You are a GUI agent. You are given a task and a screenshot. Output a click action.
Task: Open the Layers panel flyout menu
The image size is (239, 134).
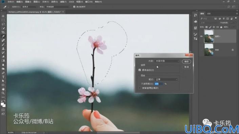click(x=237, y=14)
